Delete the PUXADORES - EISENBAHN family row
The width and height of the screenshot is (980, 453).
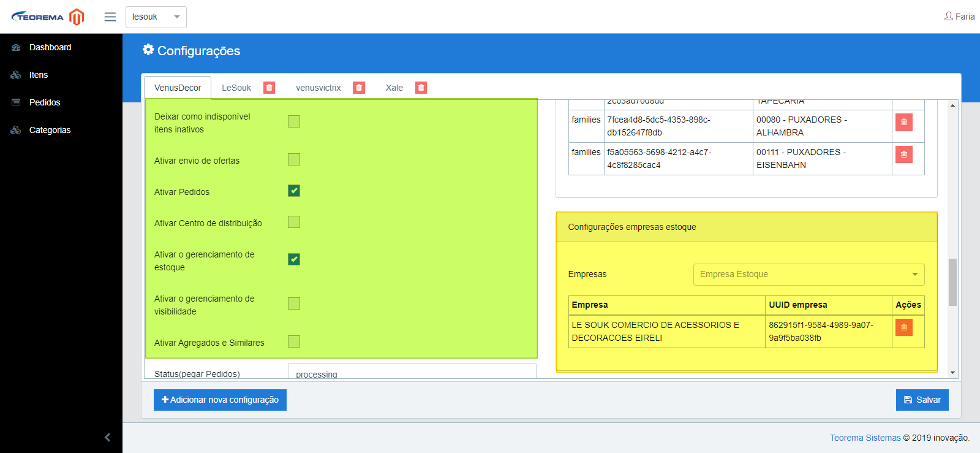click(x=904, y=154)
